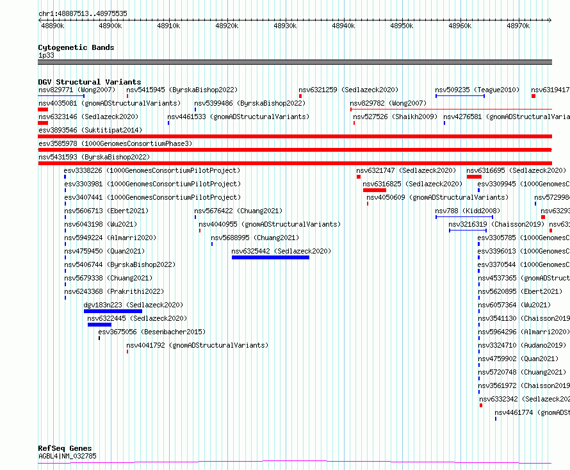Open nsv4759902 (Quan2021) label
This screenshot has height=470, width=570.
(518, 359)
